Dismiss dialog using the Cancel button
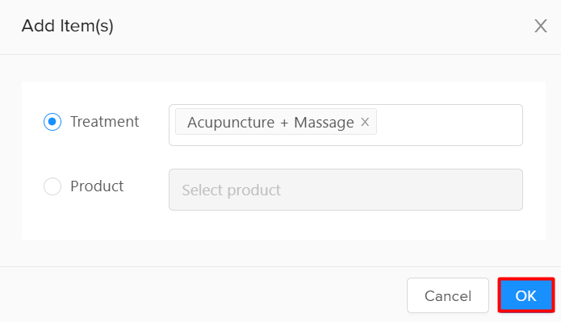The width and height of the screenshot is (561, 322). (x=447, y=295)
